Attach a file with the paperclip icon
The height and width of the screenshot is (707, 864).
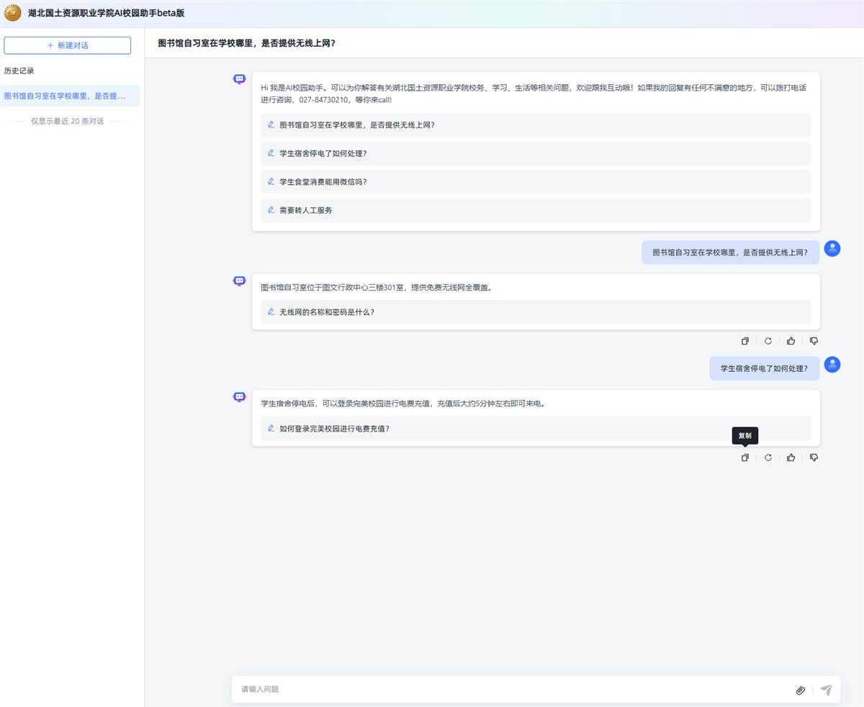(x=801, y=690)
